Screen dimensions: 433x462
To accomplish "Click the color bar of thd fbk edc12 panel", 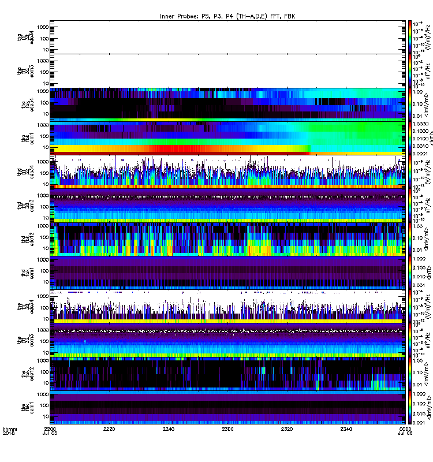I will tap(410, 239).
